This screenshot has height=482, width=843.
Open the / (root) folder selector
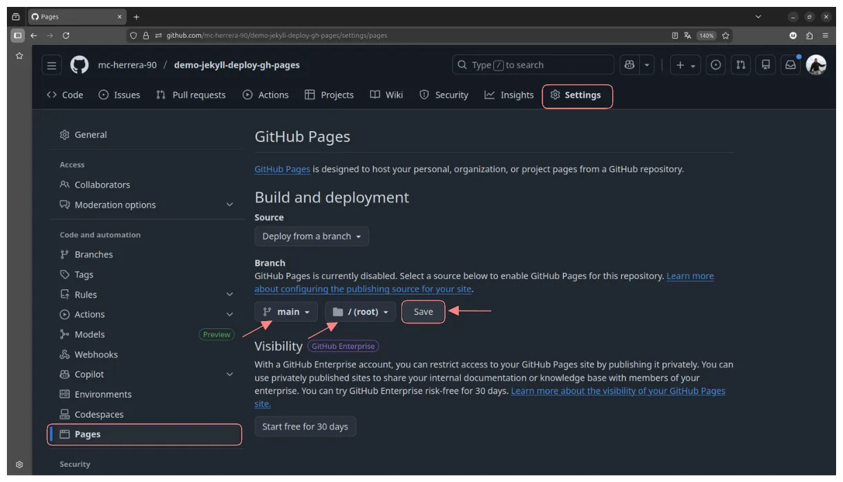tap(359, 311)
